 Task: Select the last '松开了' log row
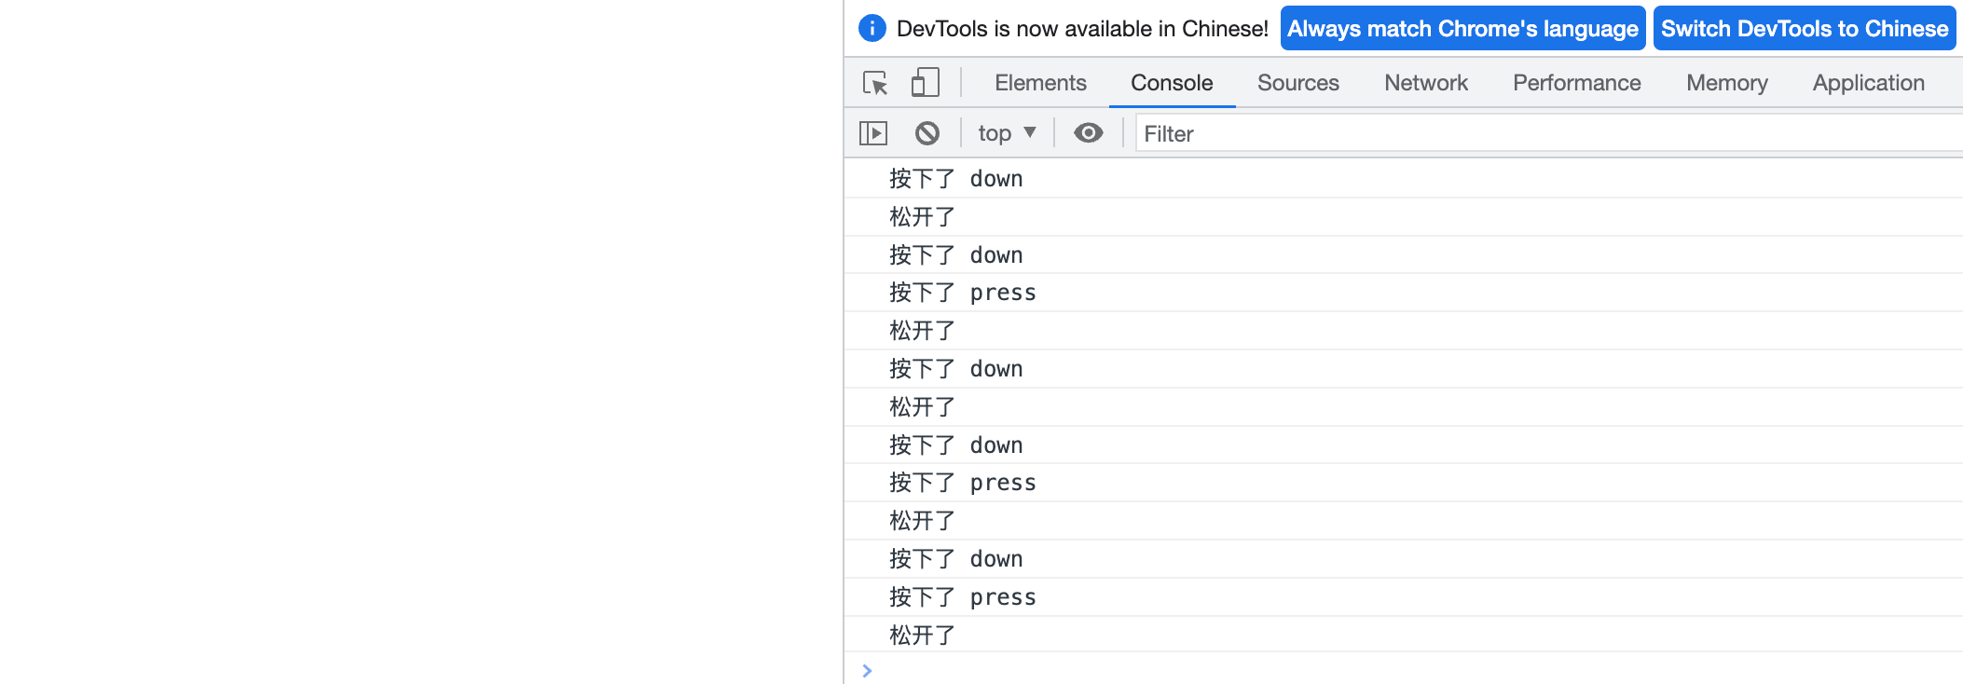point(921,634)
